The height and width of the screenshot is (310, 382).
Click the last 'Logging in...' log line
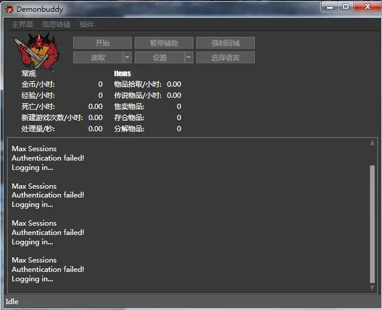click(32, 279)
